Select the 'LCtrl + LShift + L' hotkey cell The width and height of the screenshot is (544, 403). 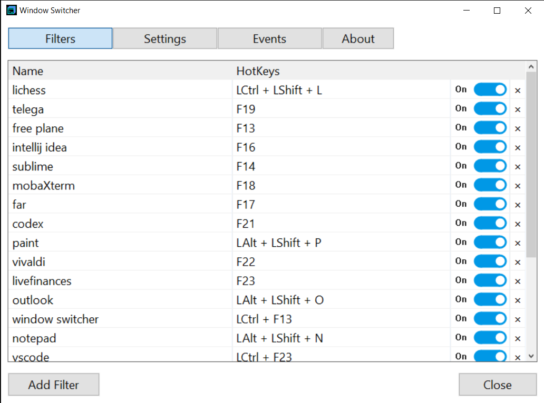(x=342, y=90)
